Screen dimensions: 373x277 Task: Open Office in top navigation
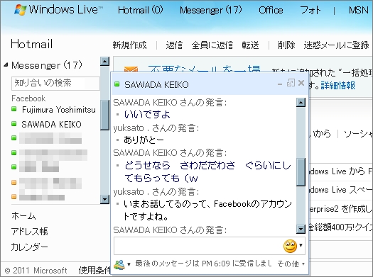[271, 10]
